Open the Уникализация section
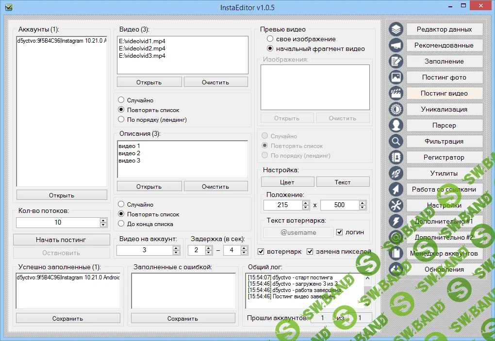The image size is (495, 341). tap(444, 110)
